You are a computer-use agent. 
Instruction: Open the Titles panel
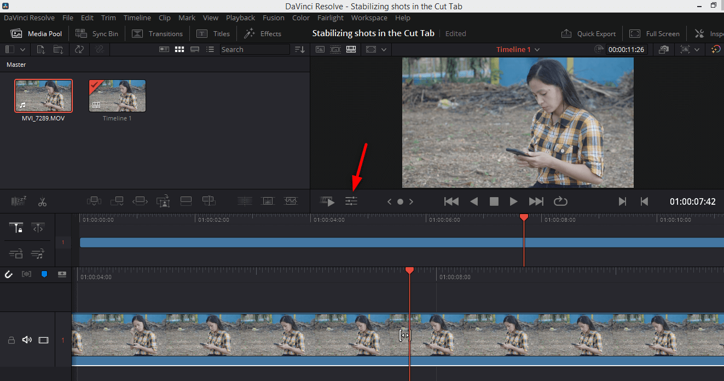[213, 33]
